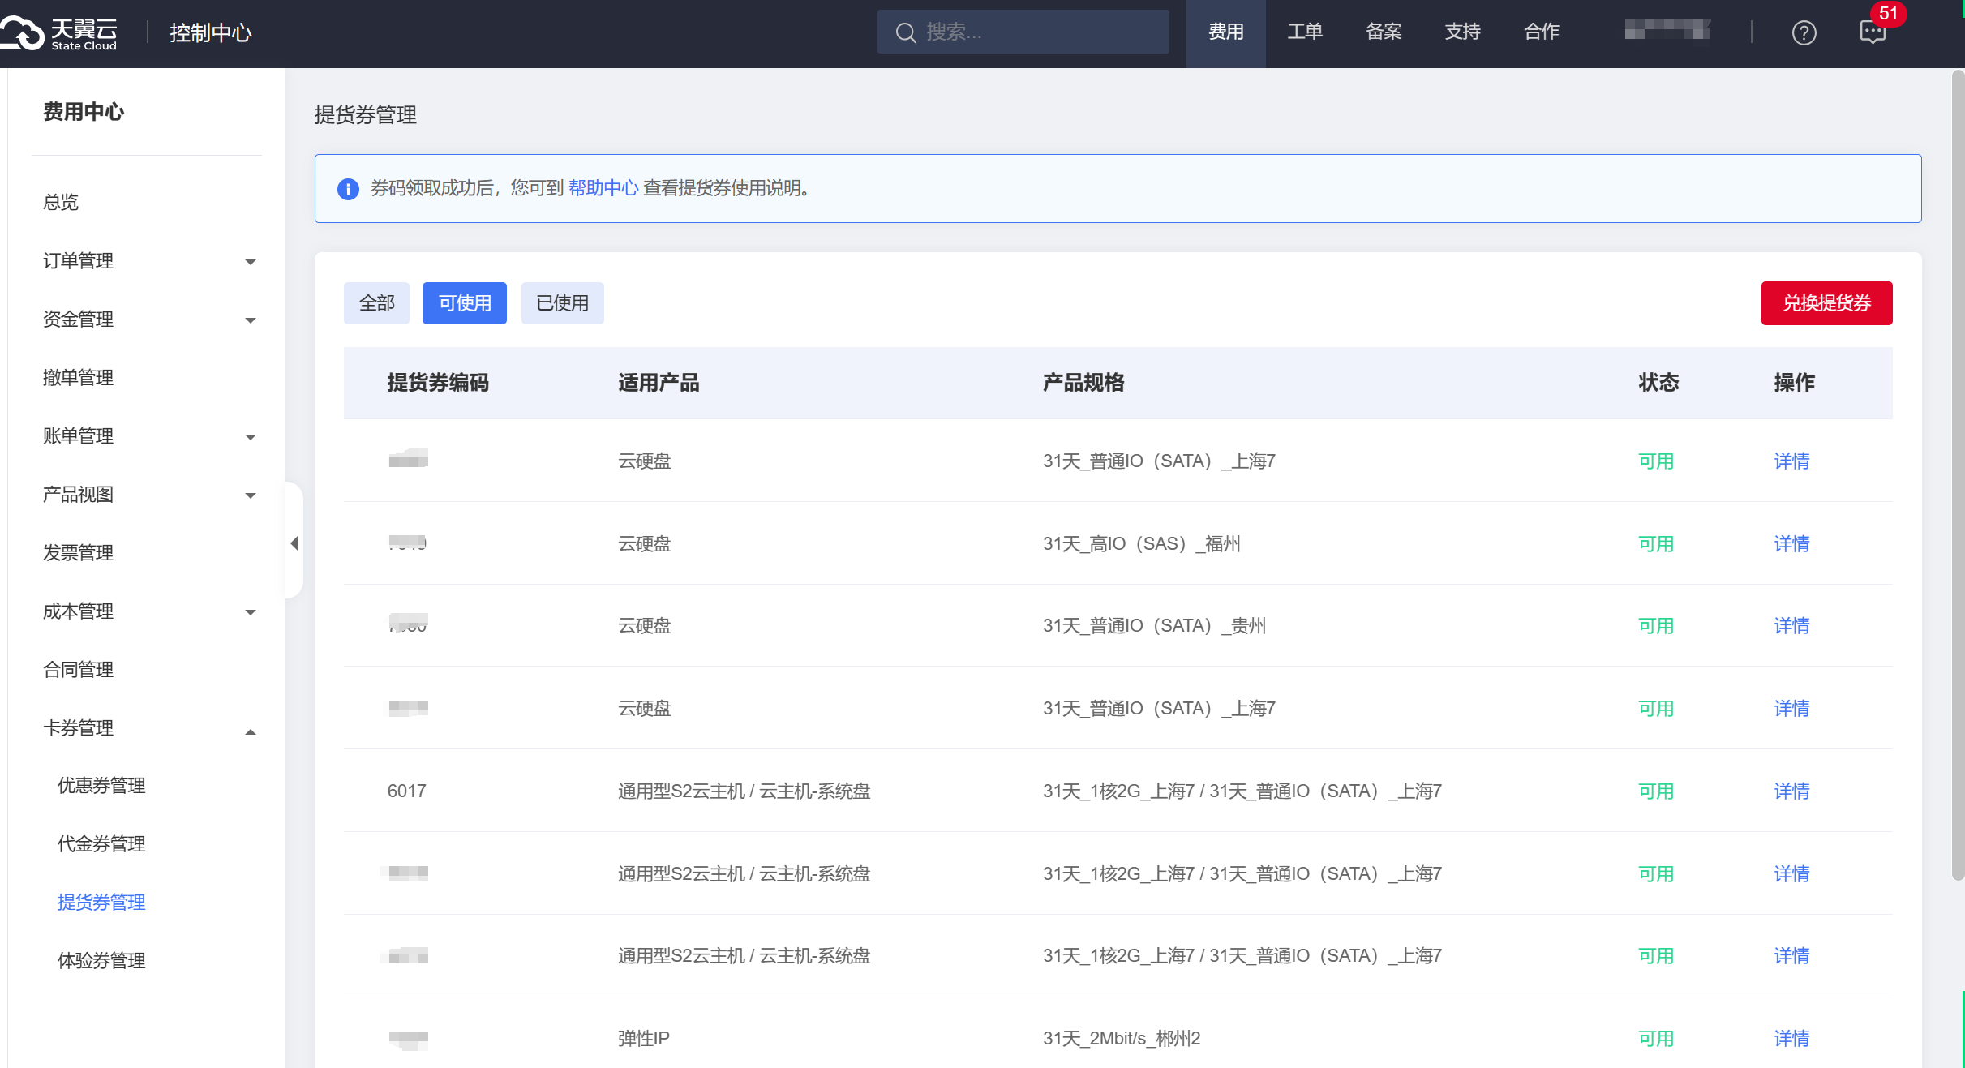Screen dimensions: 1965x1068
Task: Click the 31天_高IO（SAS）_福州 spec
Action: tap(1142, 544)
